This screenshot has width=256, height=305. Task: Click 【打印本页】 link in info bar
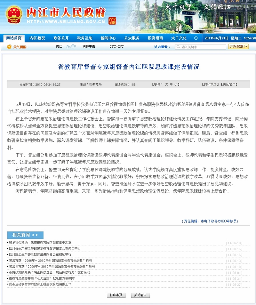[x=210, y=84]
